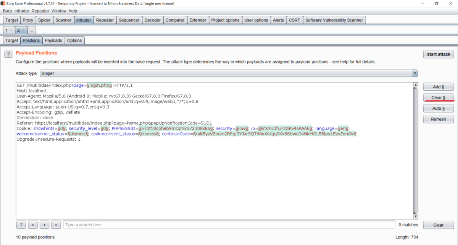
Task: Go to next search match
Action: tap(56, 225)
